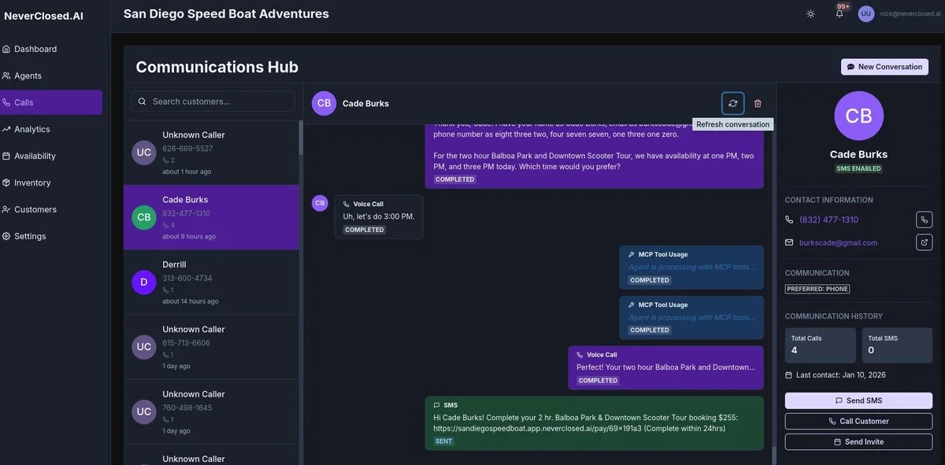Delete conversation using trash icon
Viewport: 945px width, 465px height.
pyautogui.click(x=758, y=103)
